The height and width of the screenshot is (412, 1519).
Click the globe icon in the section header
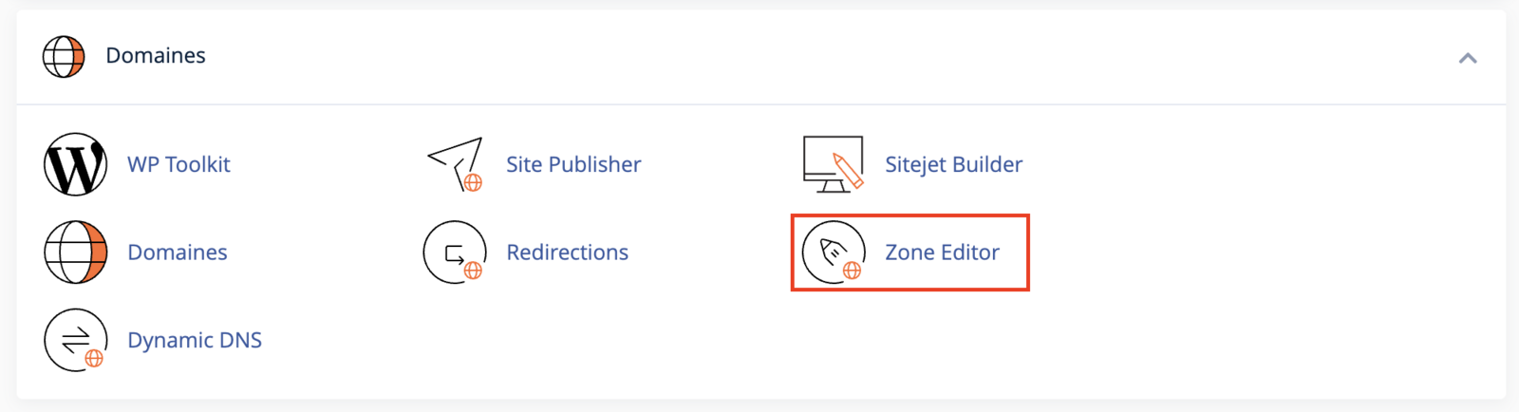click(x=64, y=56)
